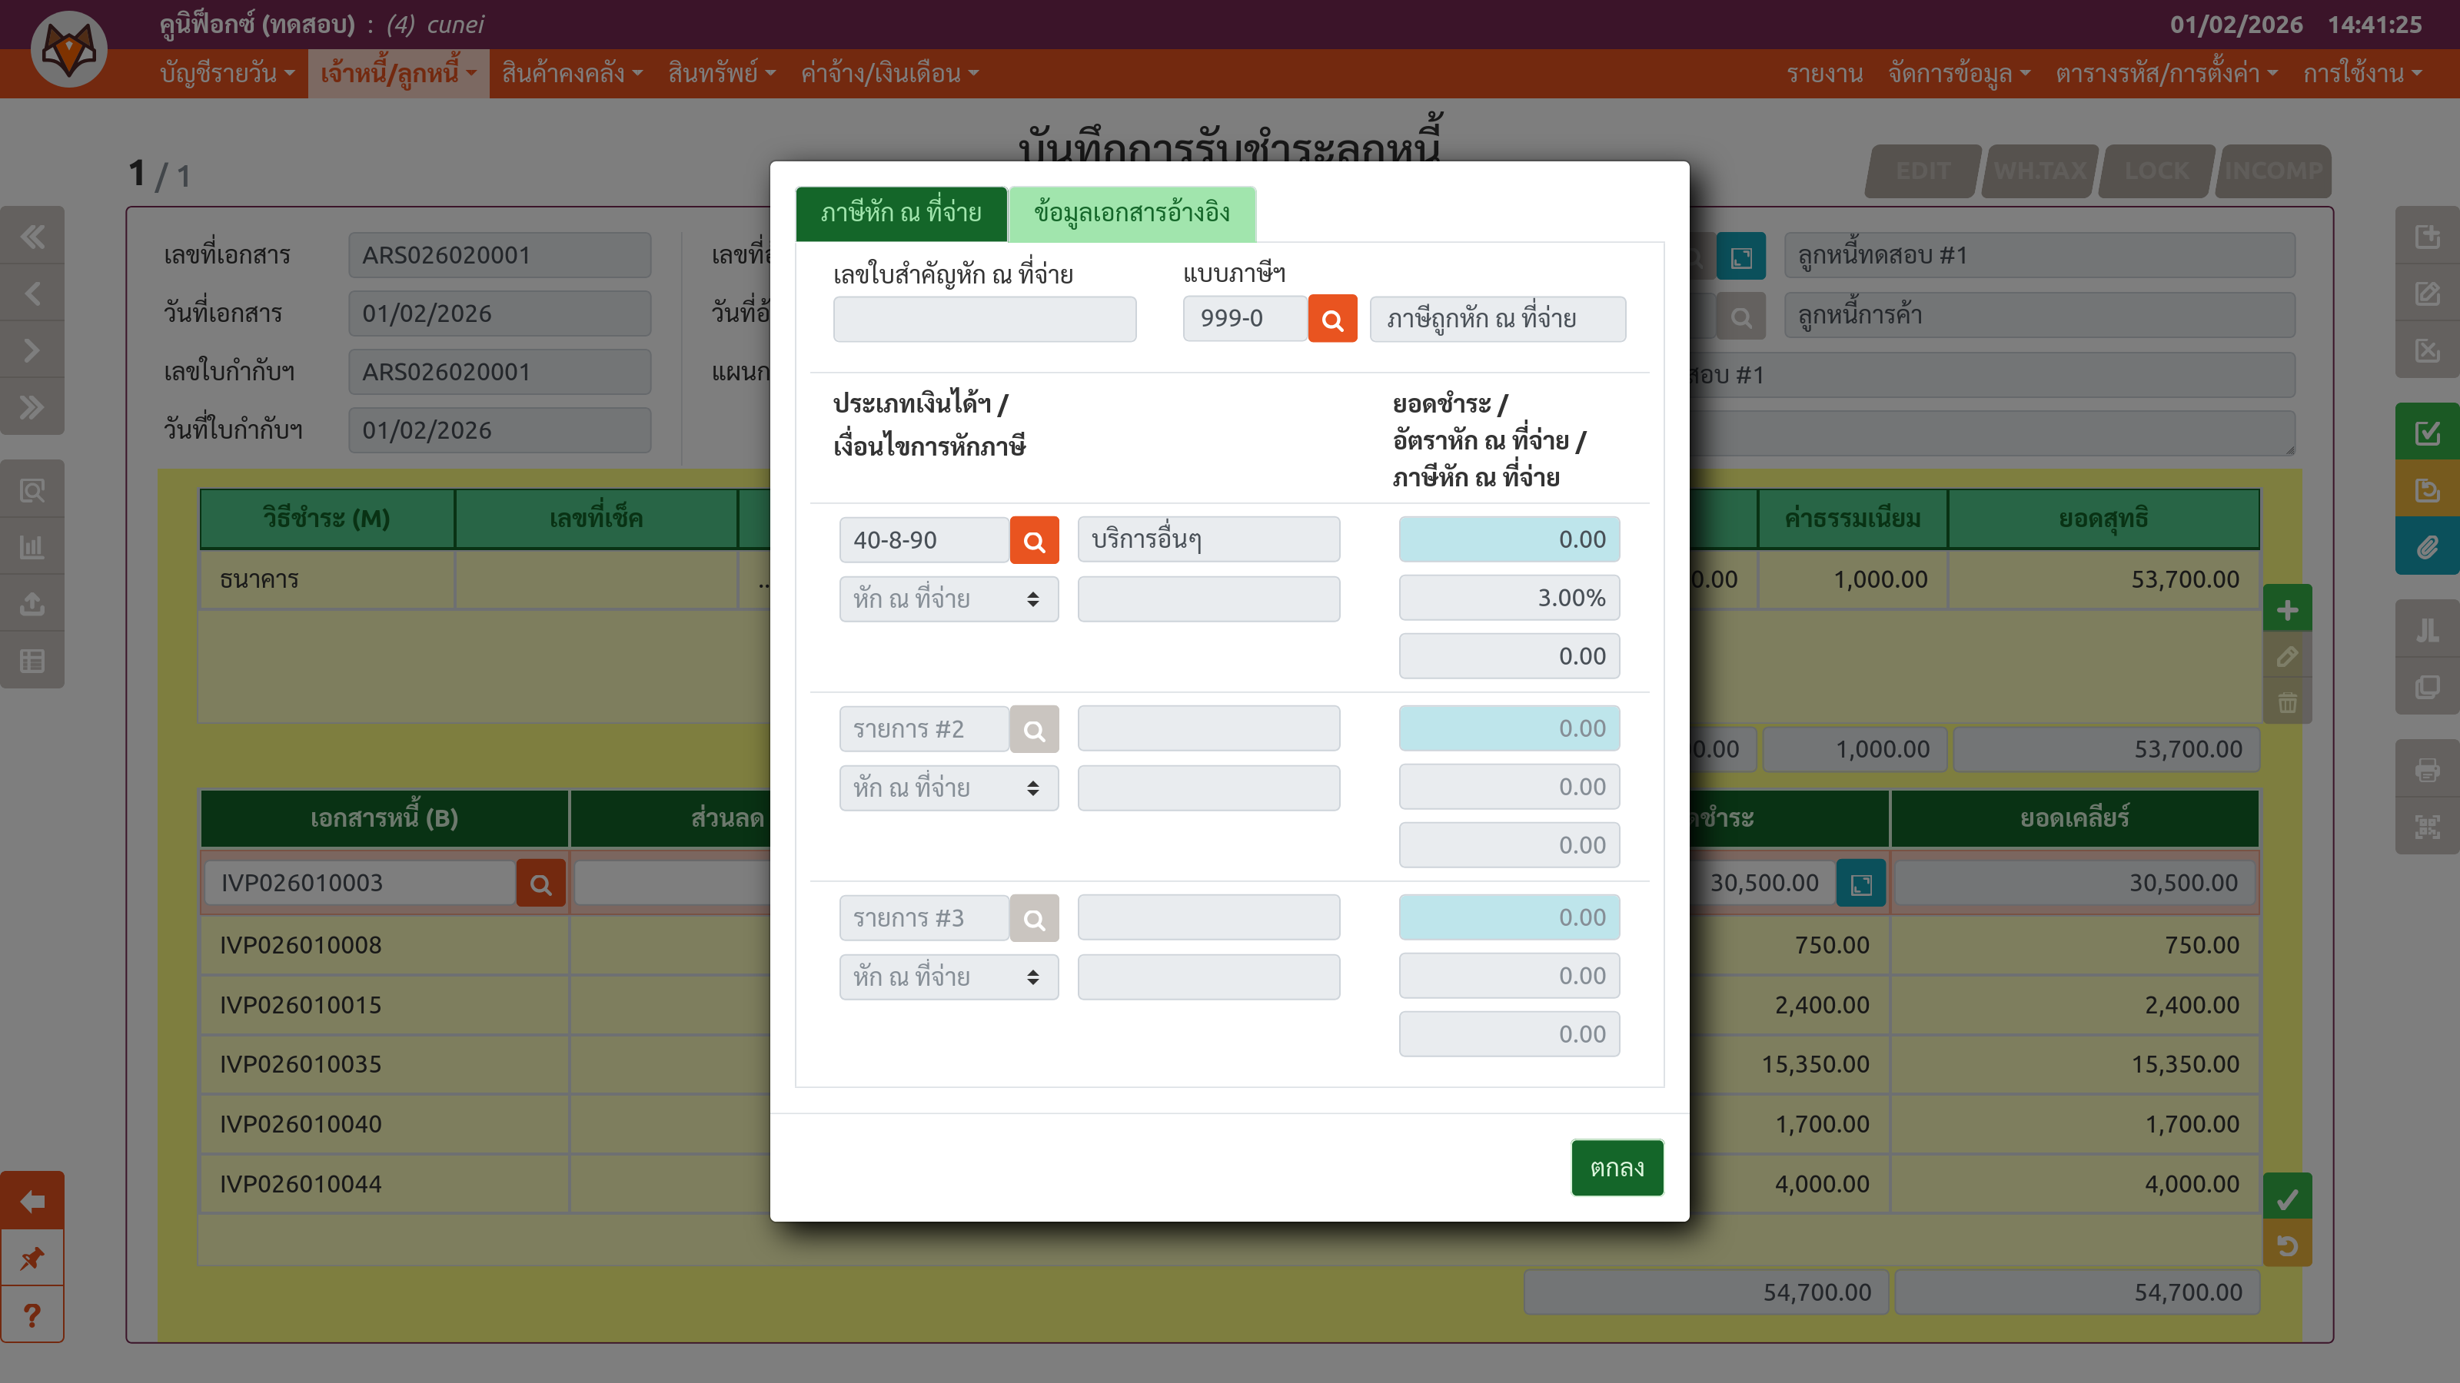Click the withholding certificate number field

pyautogui.click(x=984, y=319)
